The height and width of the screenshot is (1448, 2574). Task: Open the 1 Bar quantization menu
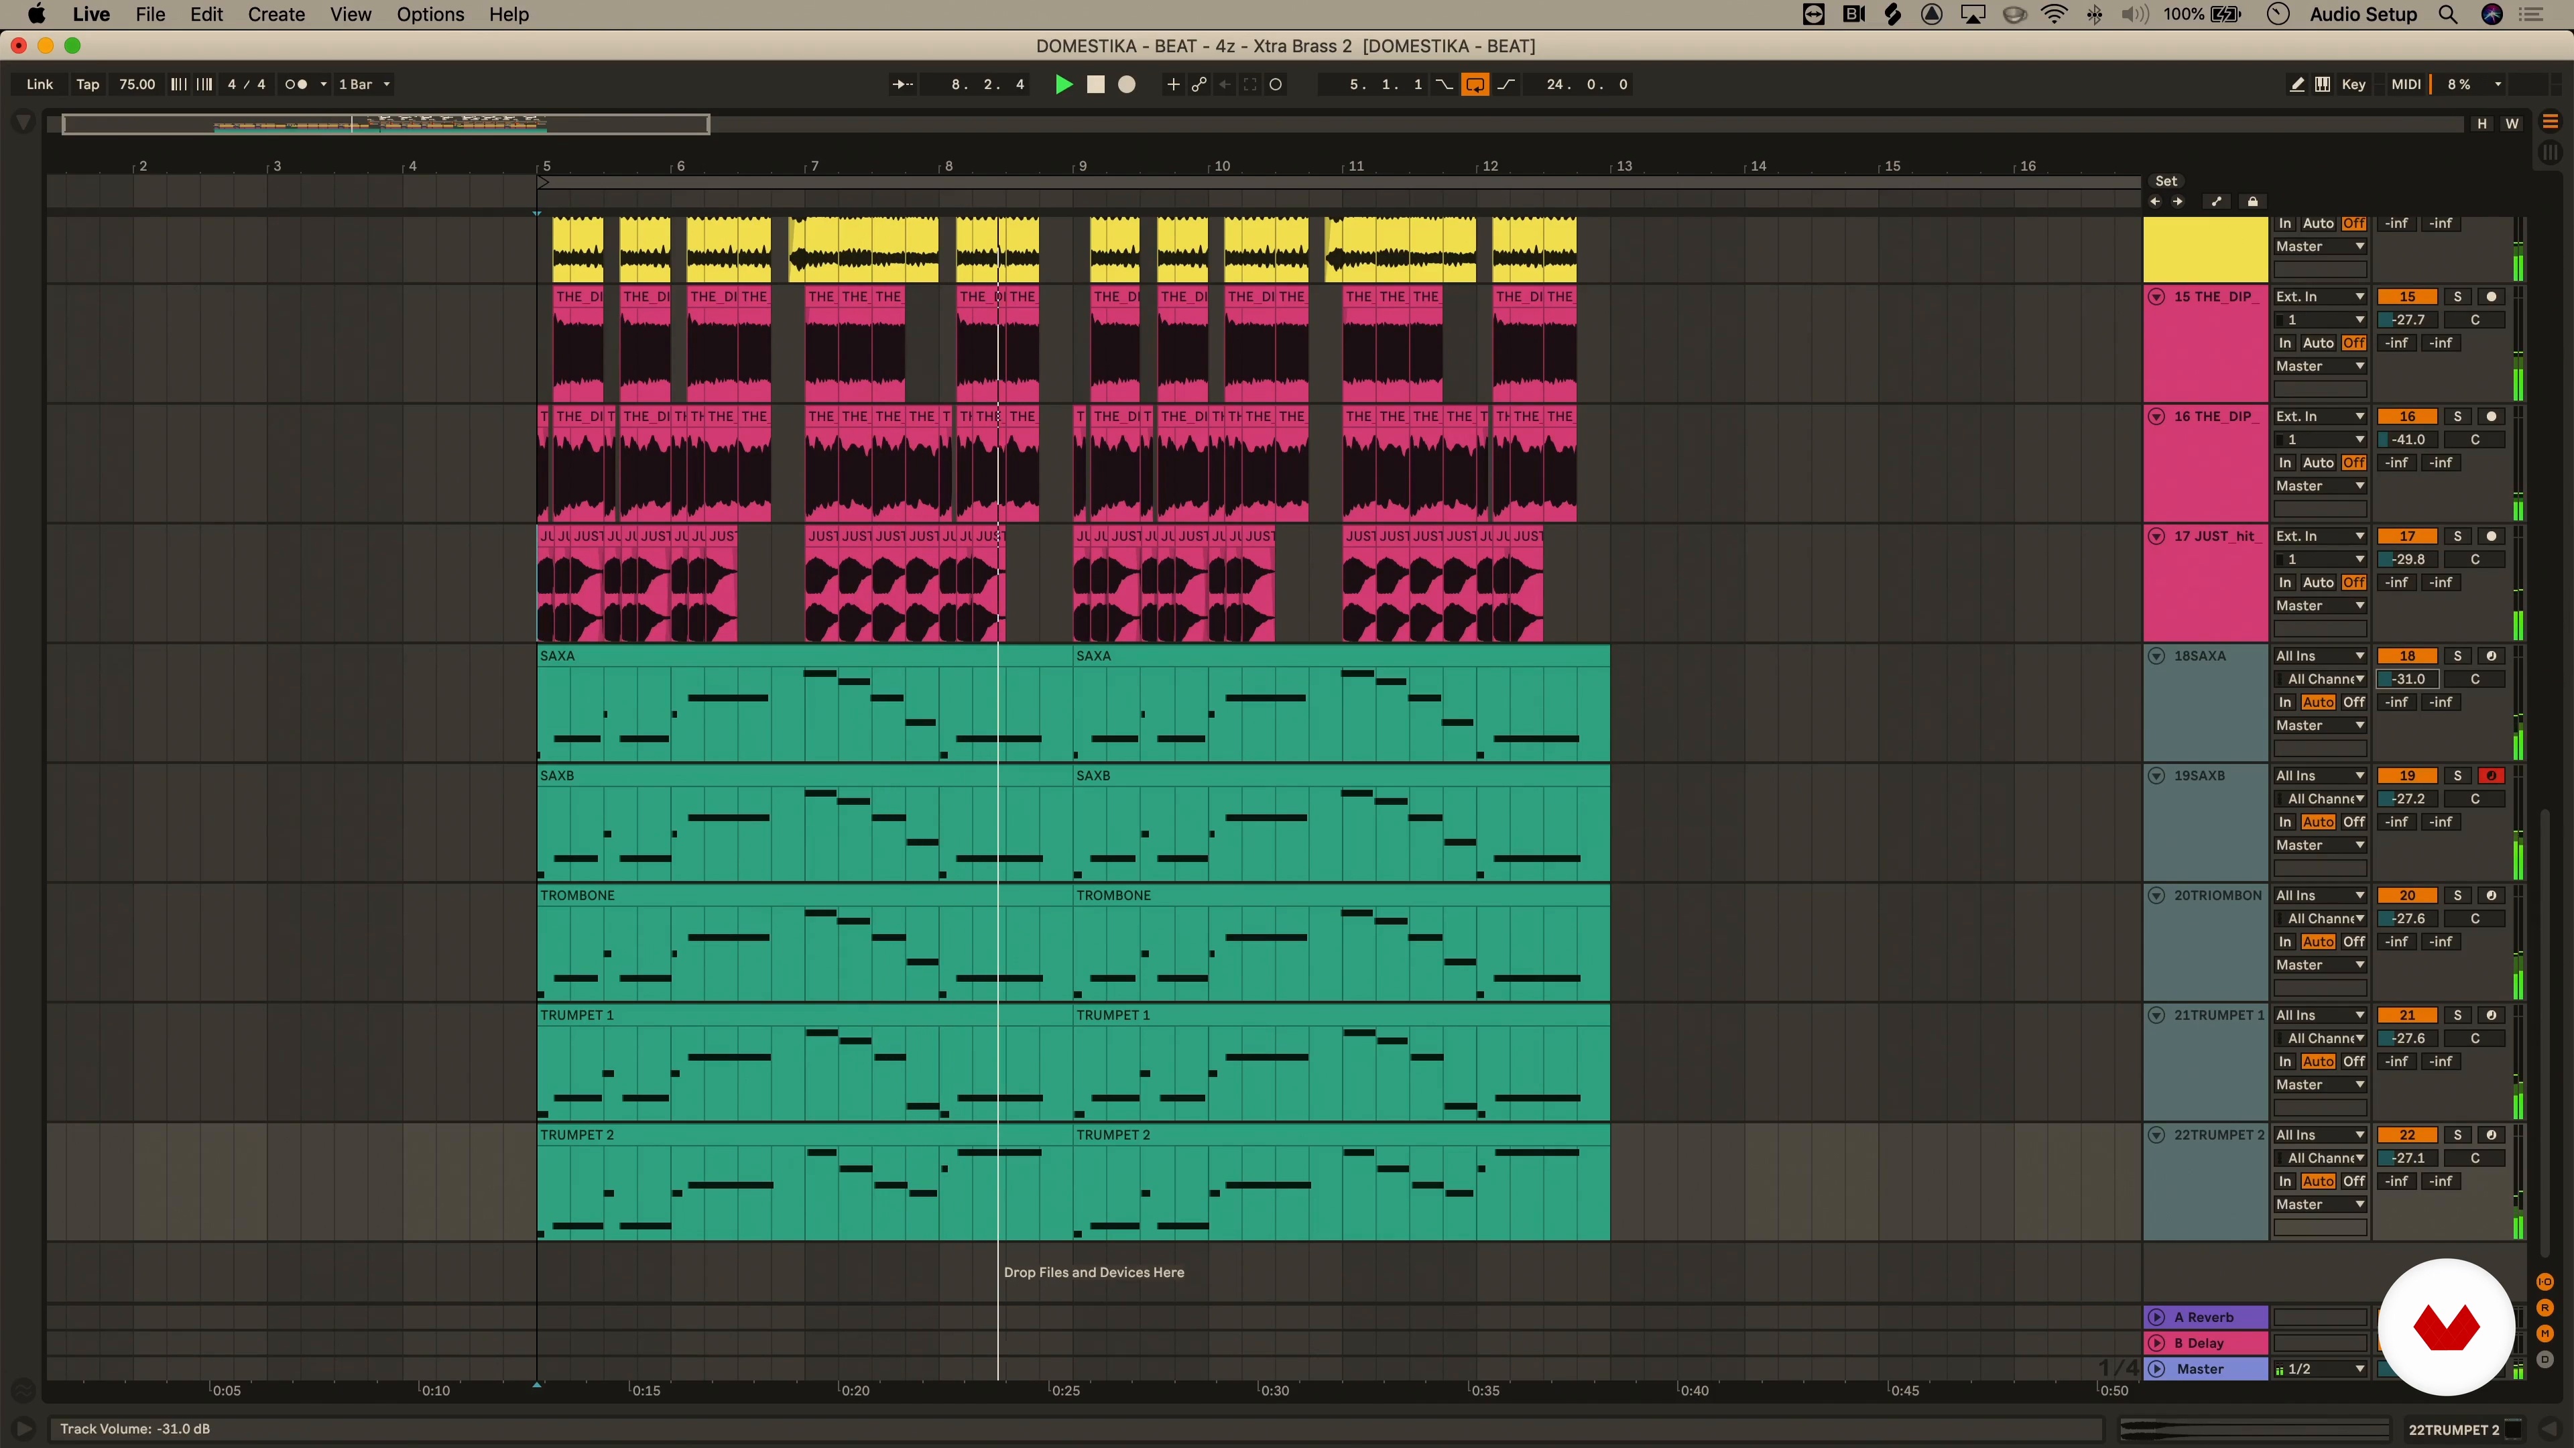click(x=364, y=85)
